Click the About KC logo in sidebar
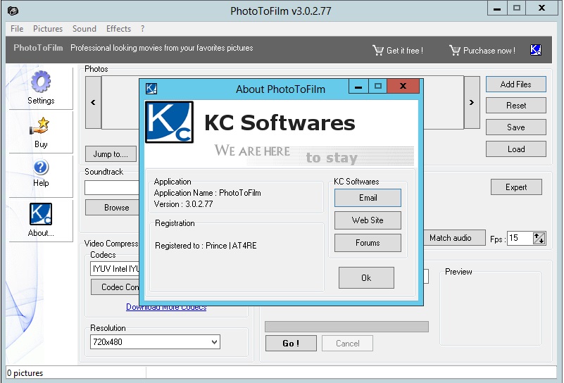The height and width of the screenshot is (383, 564). [41, 214]
